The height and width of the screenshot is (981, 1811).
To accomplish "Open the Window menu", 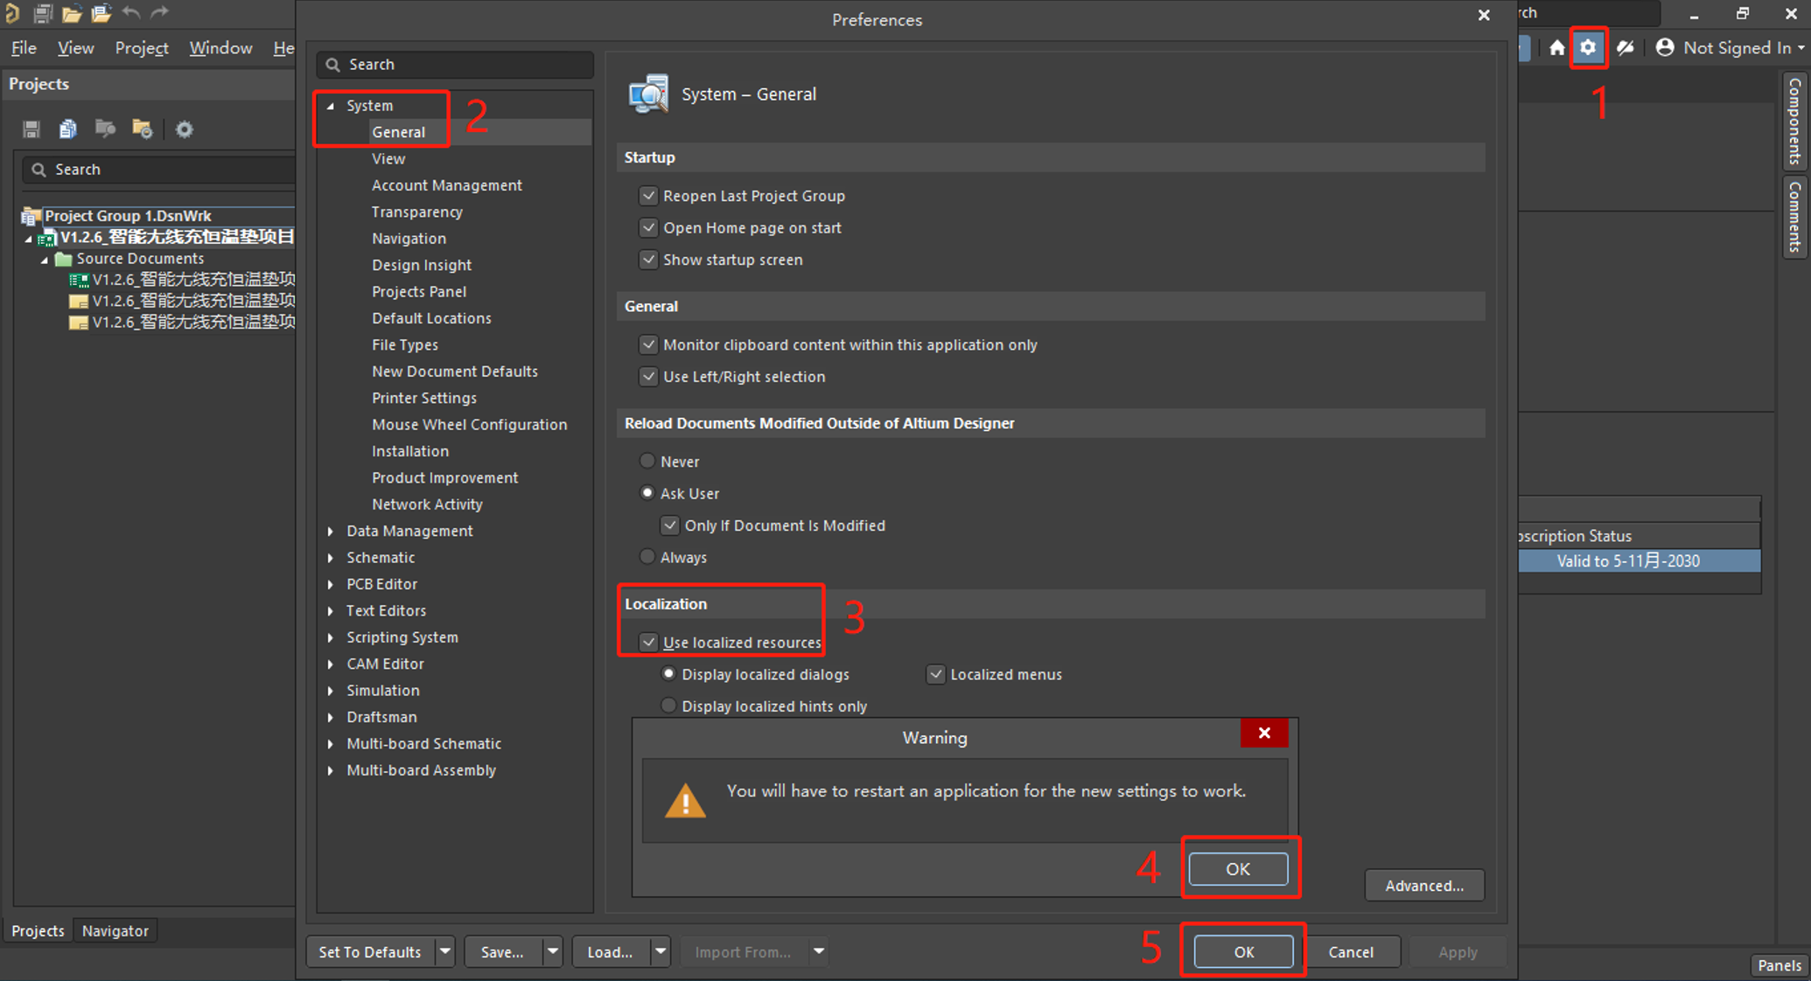I will point(220,48).
